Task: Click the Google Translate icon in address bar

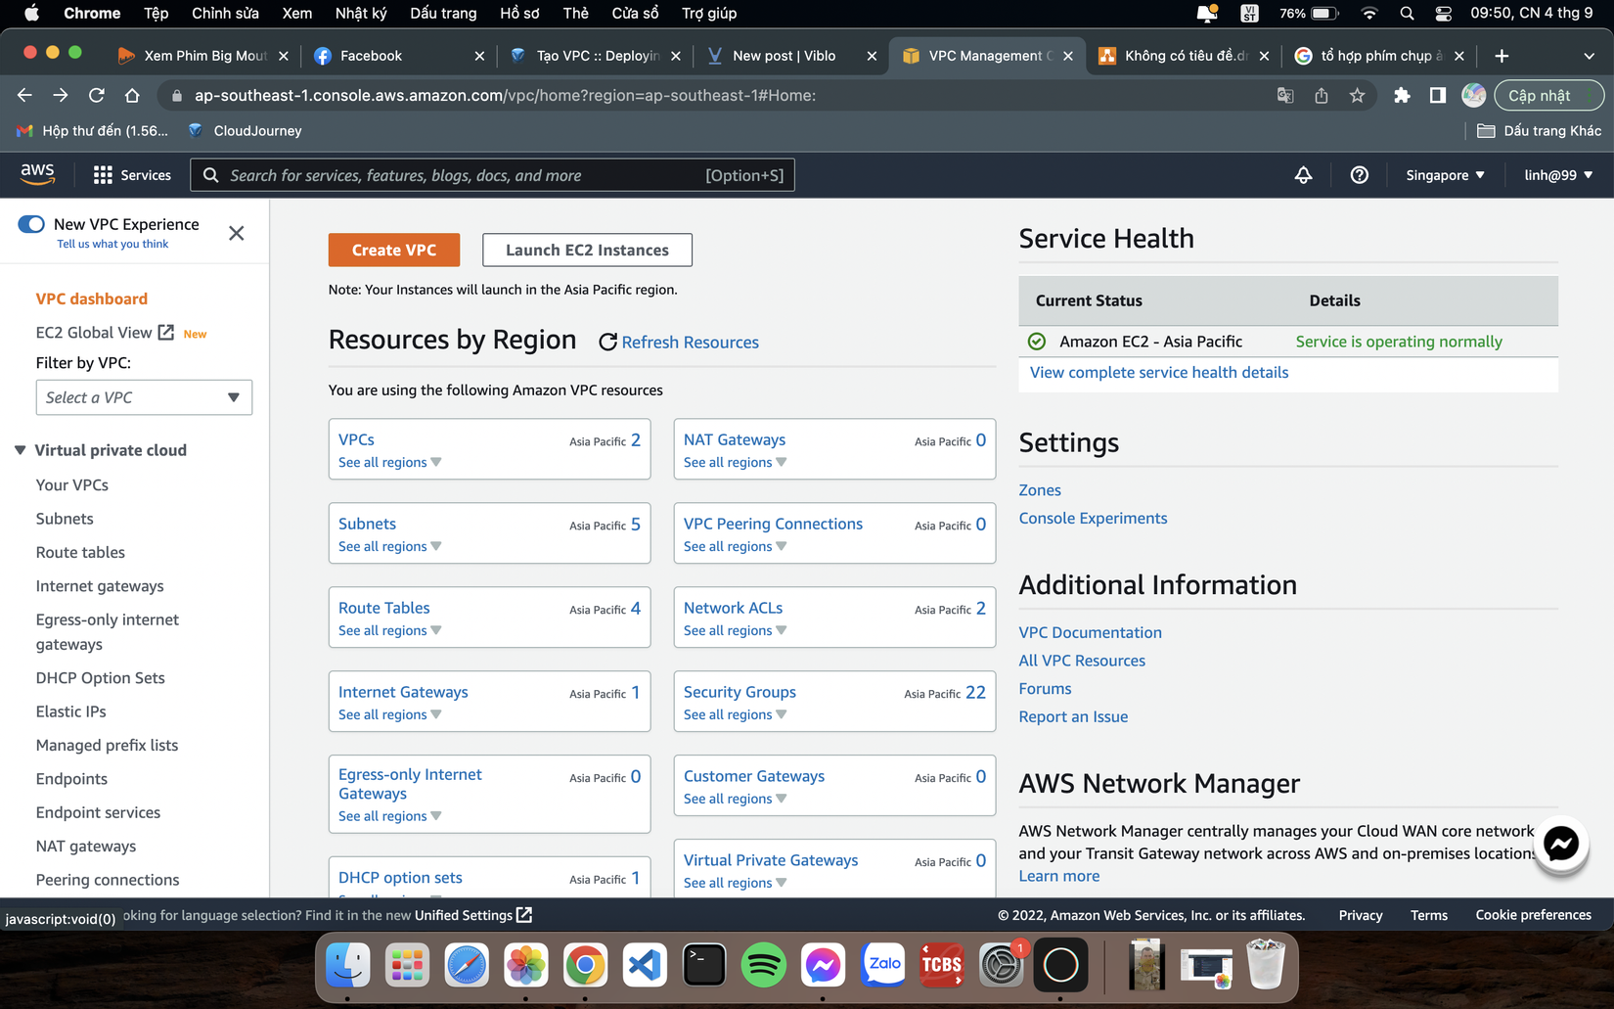Action: click(x=1285, y=95)
